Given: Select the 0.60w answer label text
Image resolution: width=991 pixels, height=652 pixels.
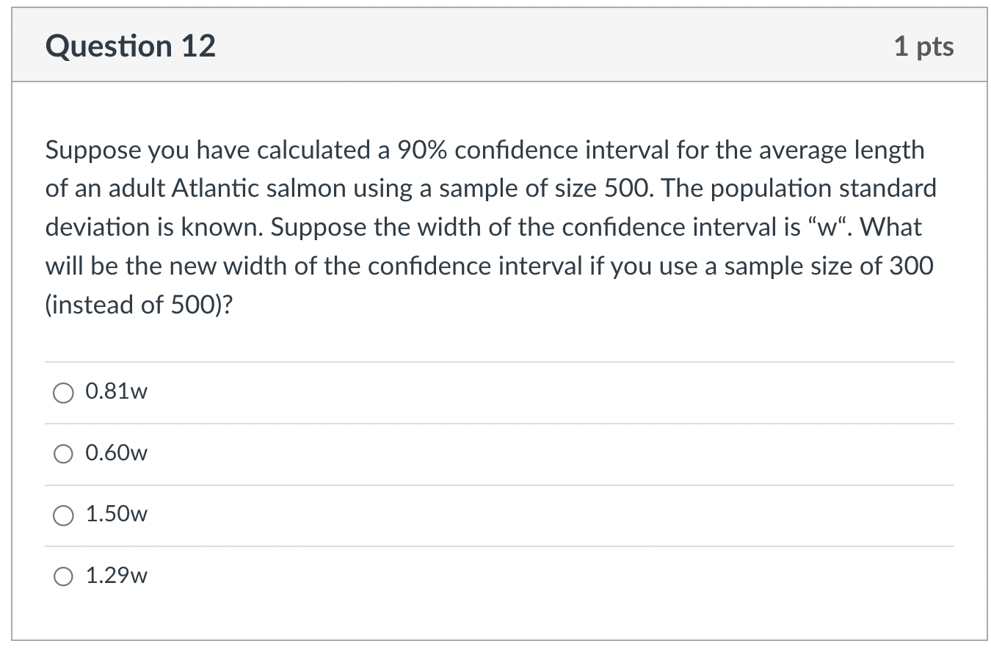Looking at the screenshot, I should [115, 453].
